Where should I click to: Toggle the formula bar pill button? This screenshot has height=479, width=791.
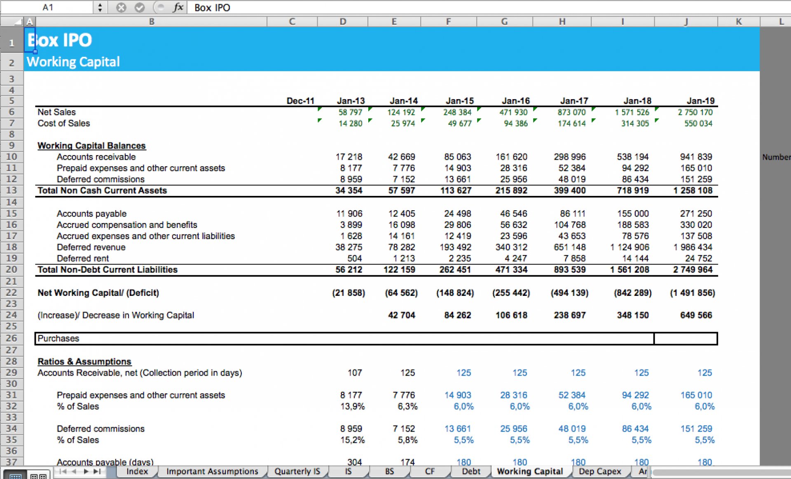160,7
